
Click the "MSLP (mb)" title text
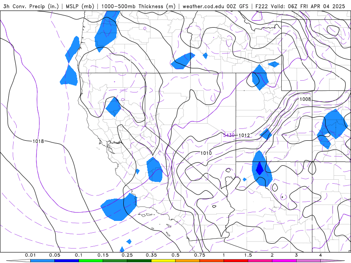[x=80, y=6]
